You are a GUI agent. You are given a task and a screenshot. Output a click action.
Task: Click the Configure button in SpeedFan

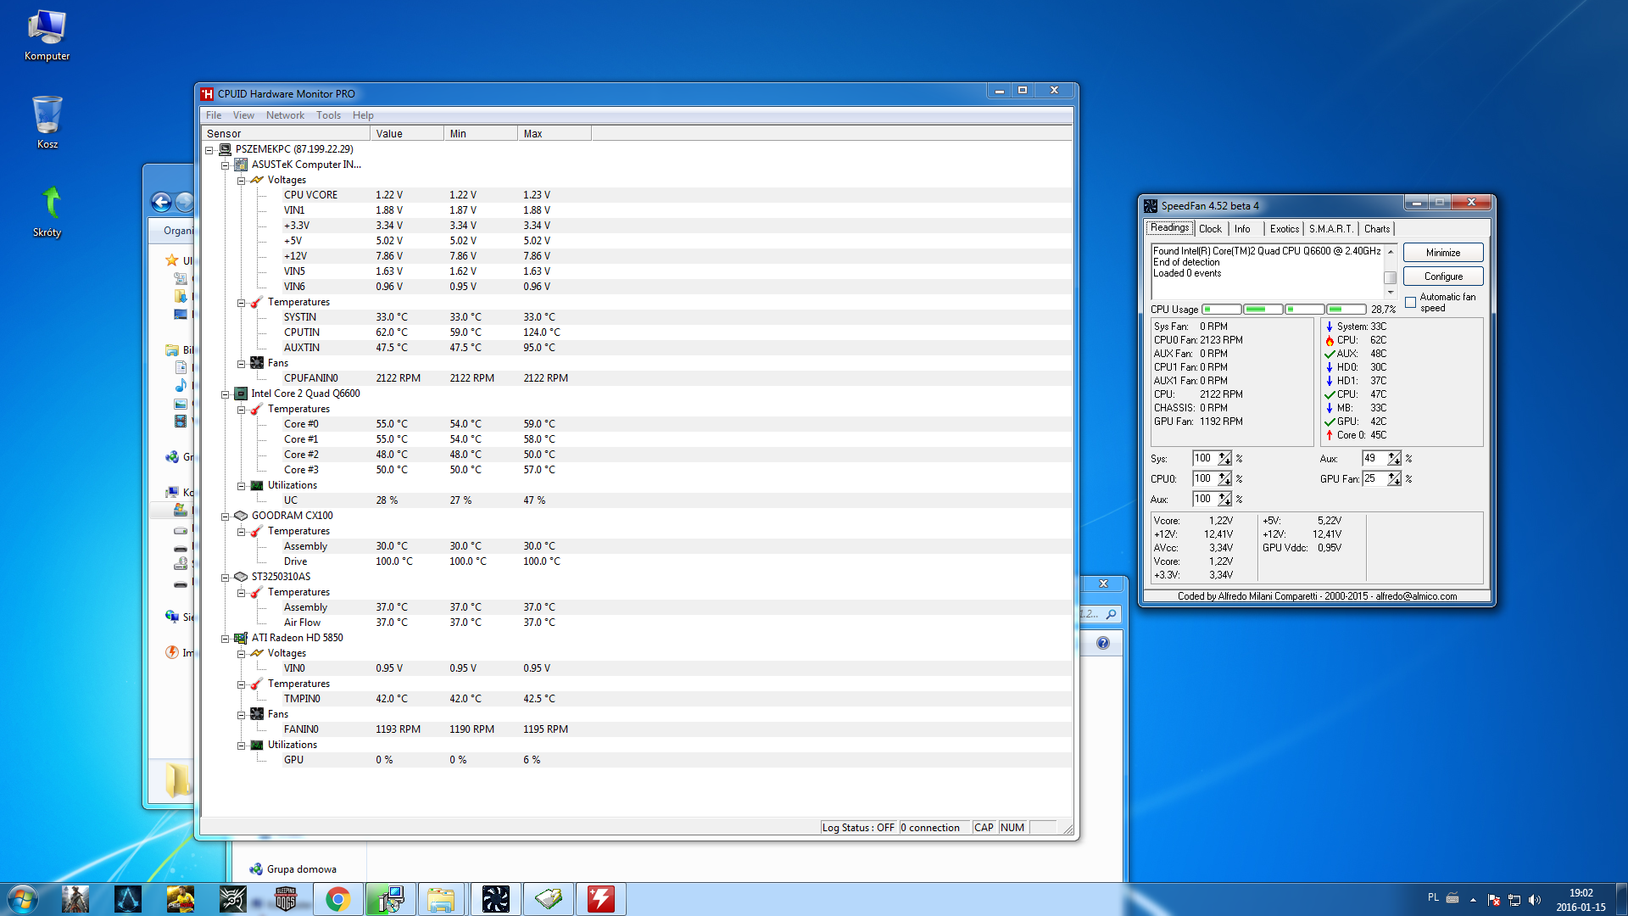1442,276
